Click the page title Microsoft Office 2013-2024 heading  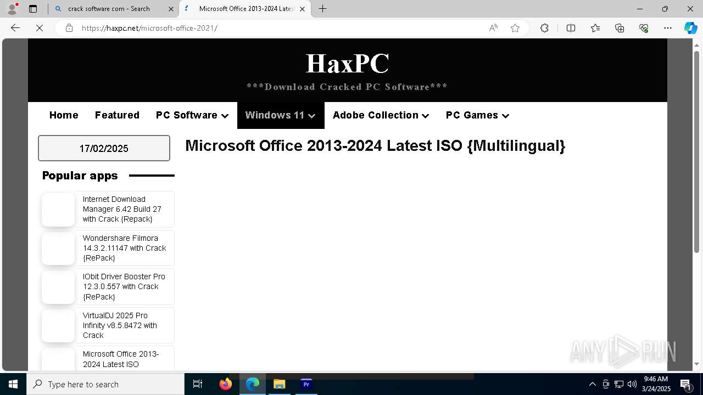pos(375,145)
